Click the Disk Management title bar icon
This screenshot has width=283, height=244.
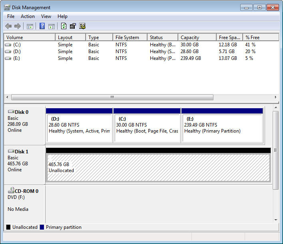(7, 8)
